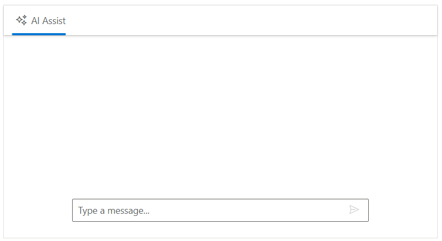Viewport: 442px width, 241px height.
Task: Submit the prompt with the send icon
Action: click(354, 209)
